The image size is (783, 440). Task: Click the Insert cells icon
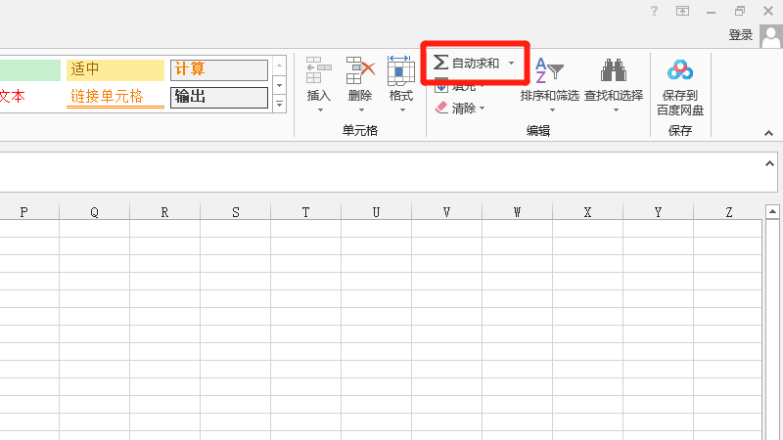(319, 71)
